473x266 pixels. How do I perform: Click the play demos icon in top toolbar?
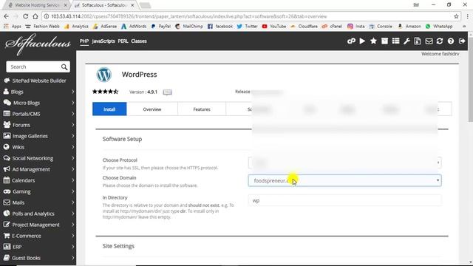pos(362,41)
